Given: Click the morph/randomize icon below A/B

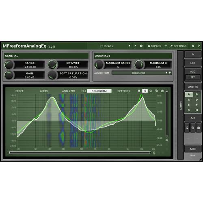Looking at the screenshot, I should (x=187, y=127).
